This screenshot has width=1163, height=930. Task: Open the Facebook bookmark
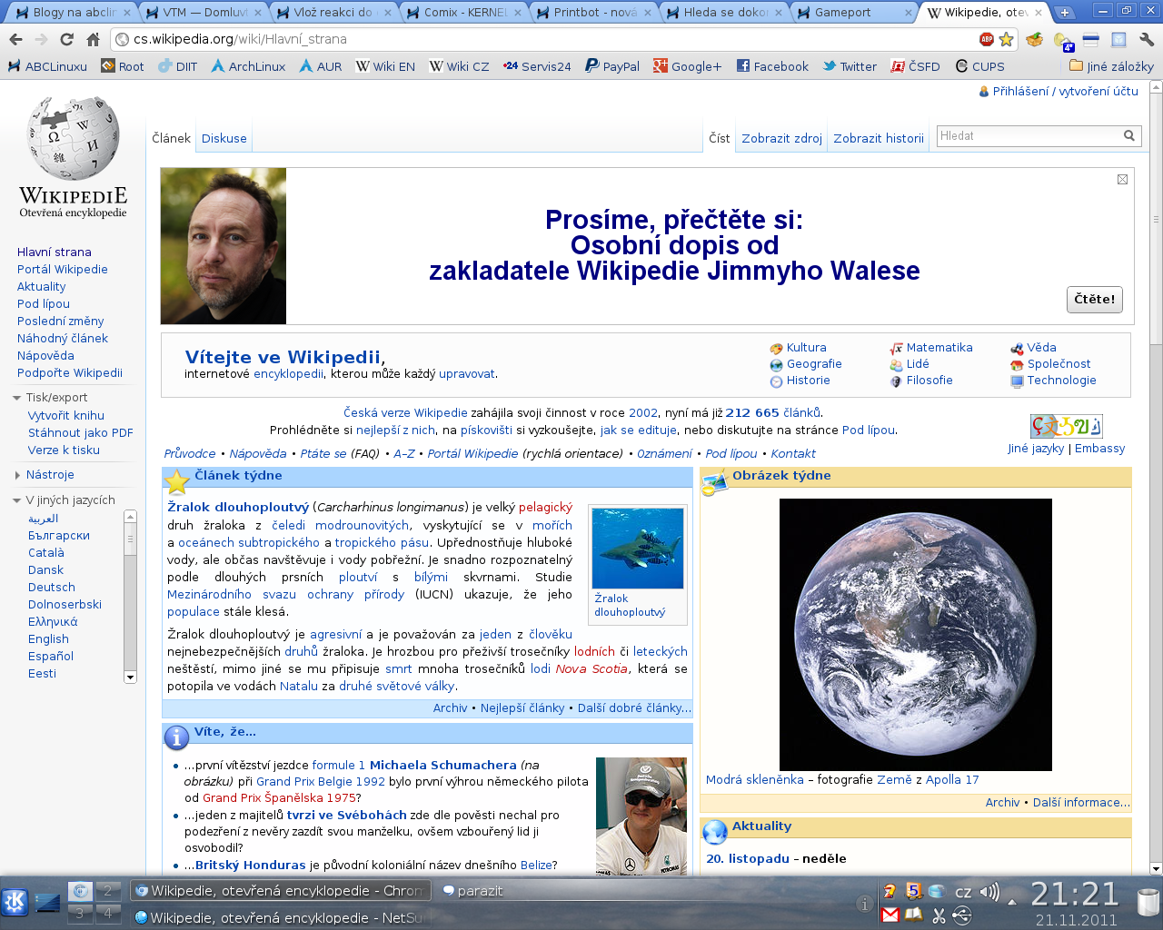coord(772,66)
